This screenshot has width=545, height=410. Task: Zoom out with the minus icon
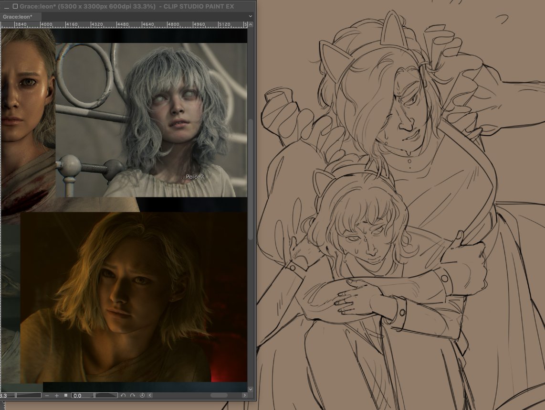(x=47, y=395)
